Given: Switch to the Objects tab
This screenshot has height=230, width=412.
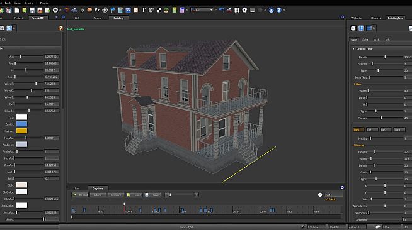Looking at the screenshot, I should (x=375, y=18).
